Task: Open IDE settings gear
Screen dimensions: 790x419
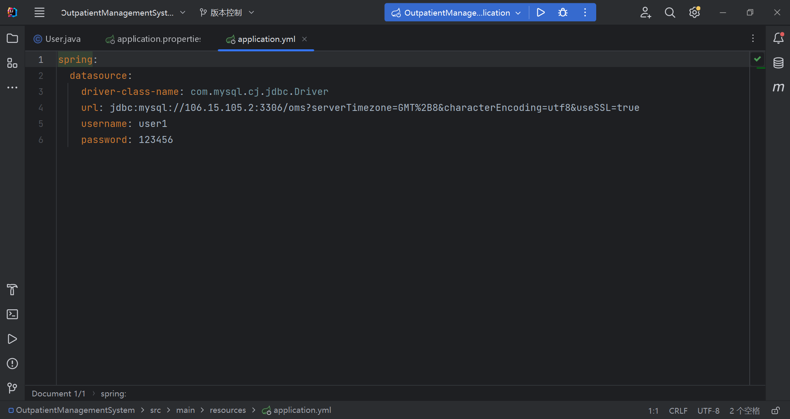Action: (x=695, y=12)
